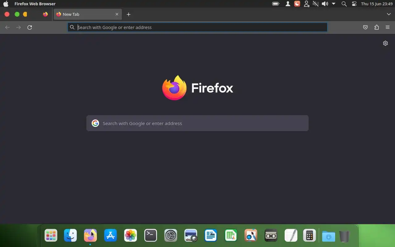Focus the address bar search field
The height and width of the screenshot is (247, 395).
197,27
